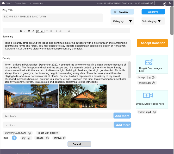Toggle underline formatting
Viewport: 174px width, 154px height.
(x=29, y=31)
